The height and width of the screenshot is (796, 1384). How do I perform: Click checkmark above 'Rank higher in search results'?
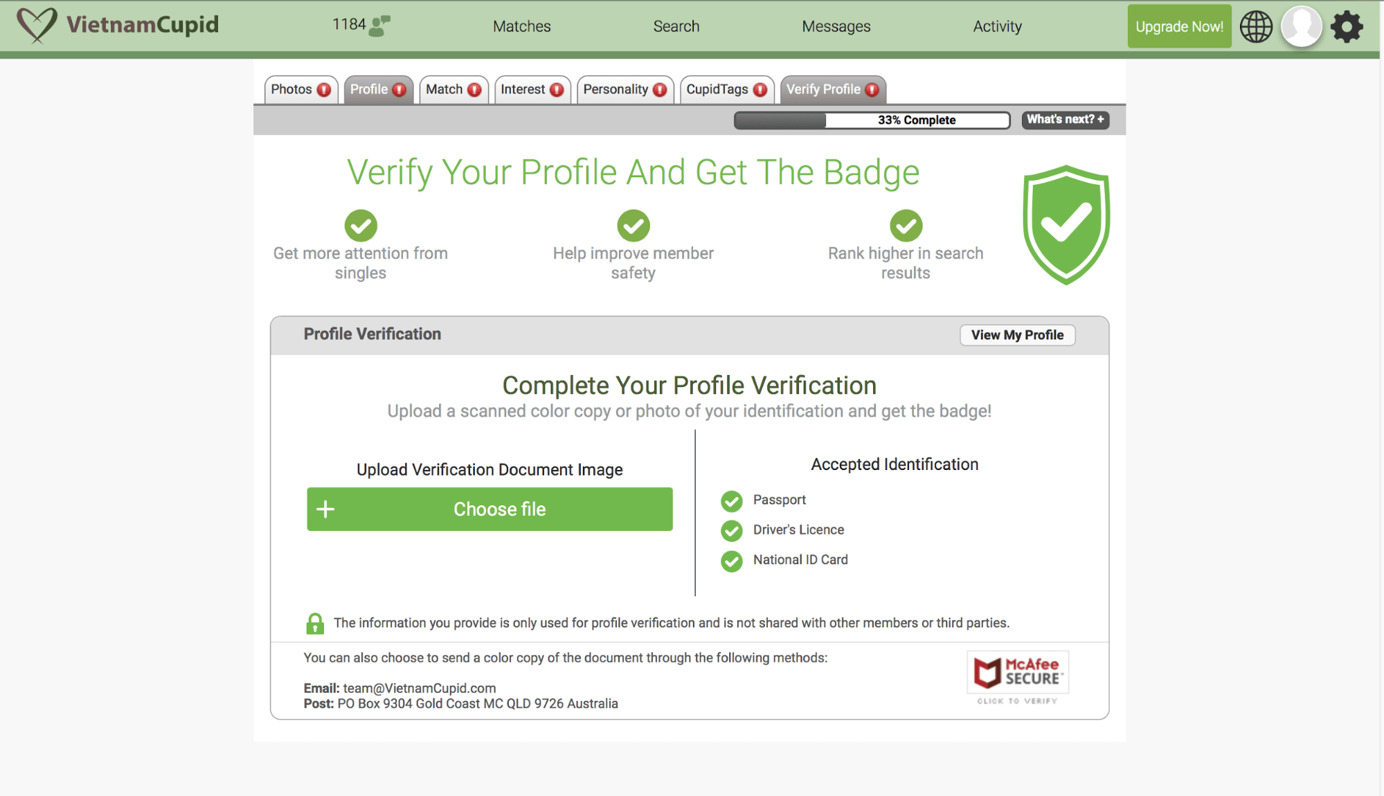coord(906,226)
